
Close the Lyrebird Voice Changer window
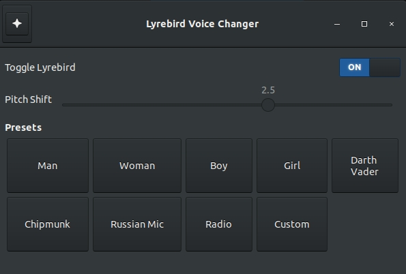pos(392,24)
